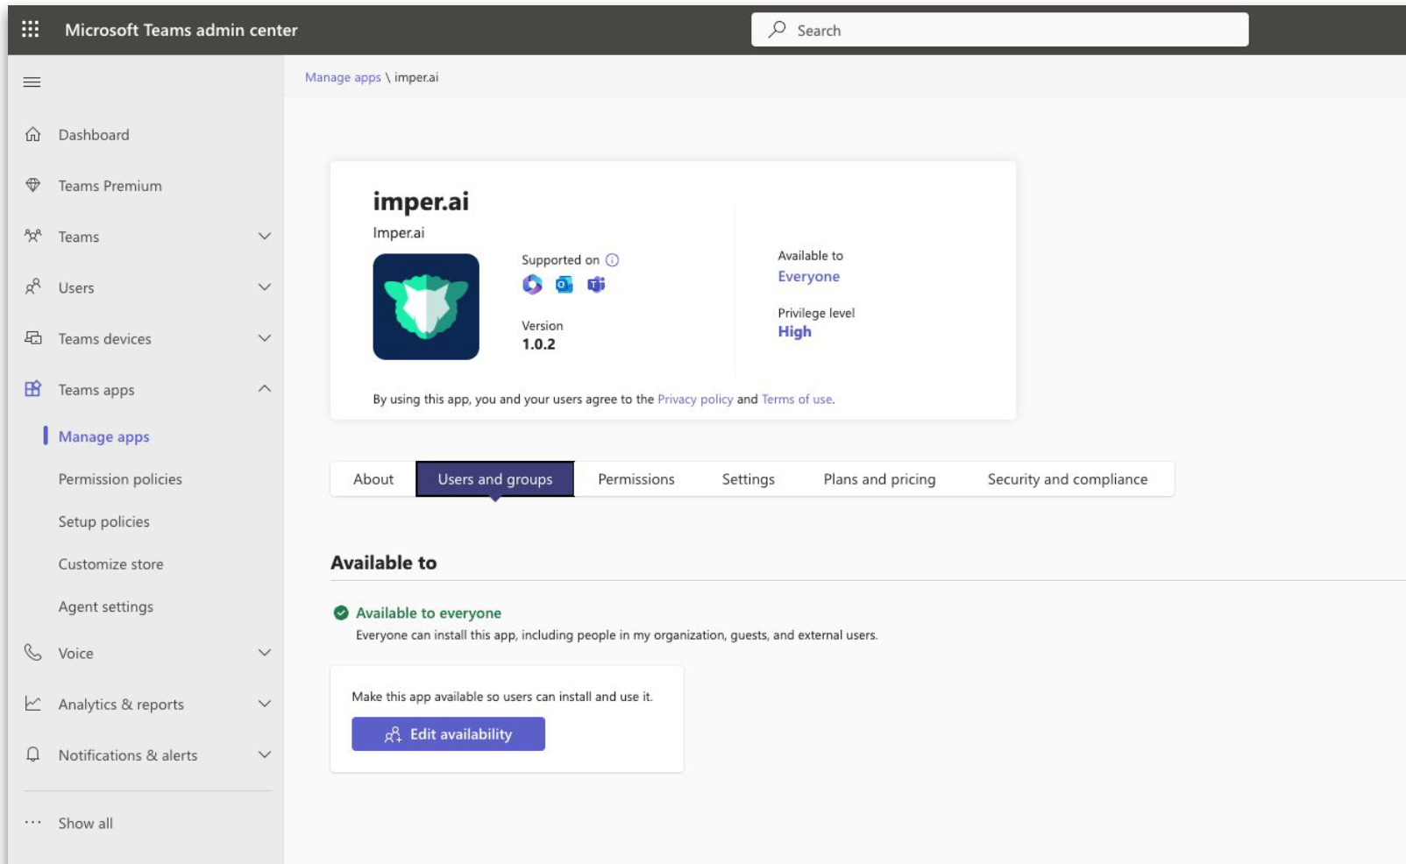
Task: Collapse the Teams apps chevron
Action: point(265,388)
